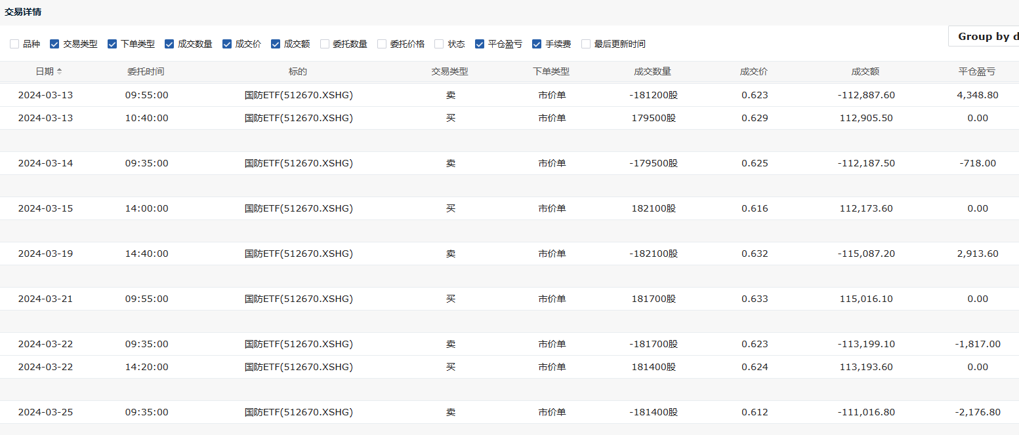The height and width of the screenshot is (435, 1019).
Task: Select the 14:00:00 order time cell
Action: [x=146, y=208]
